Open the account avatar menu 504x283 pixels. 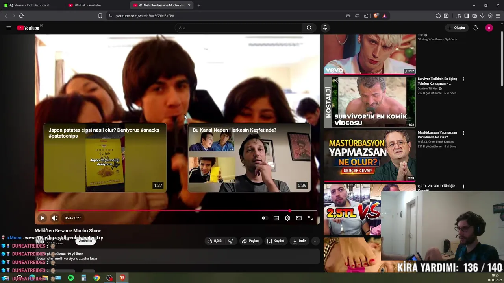[489, 28]
